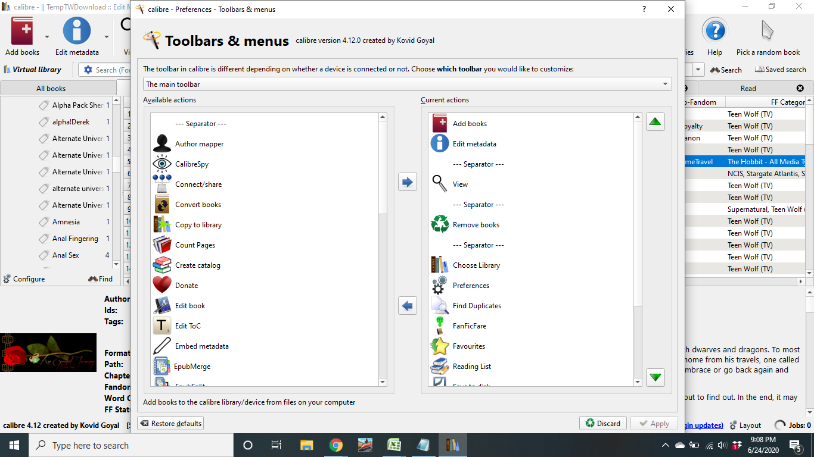Click Pick a random book in main toolbar
Image resolution: width=814 pixels, height=457 pixels.
pyautogui.click(x=768, y=36)
